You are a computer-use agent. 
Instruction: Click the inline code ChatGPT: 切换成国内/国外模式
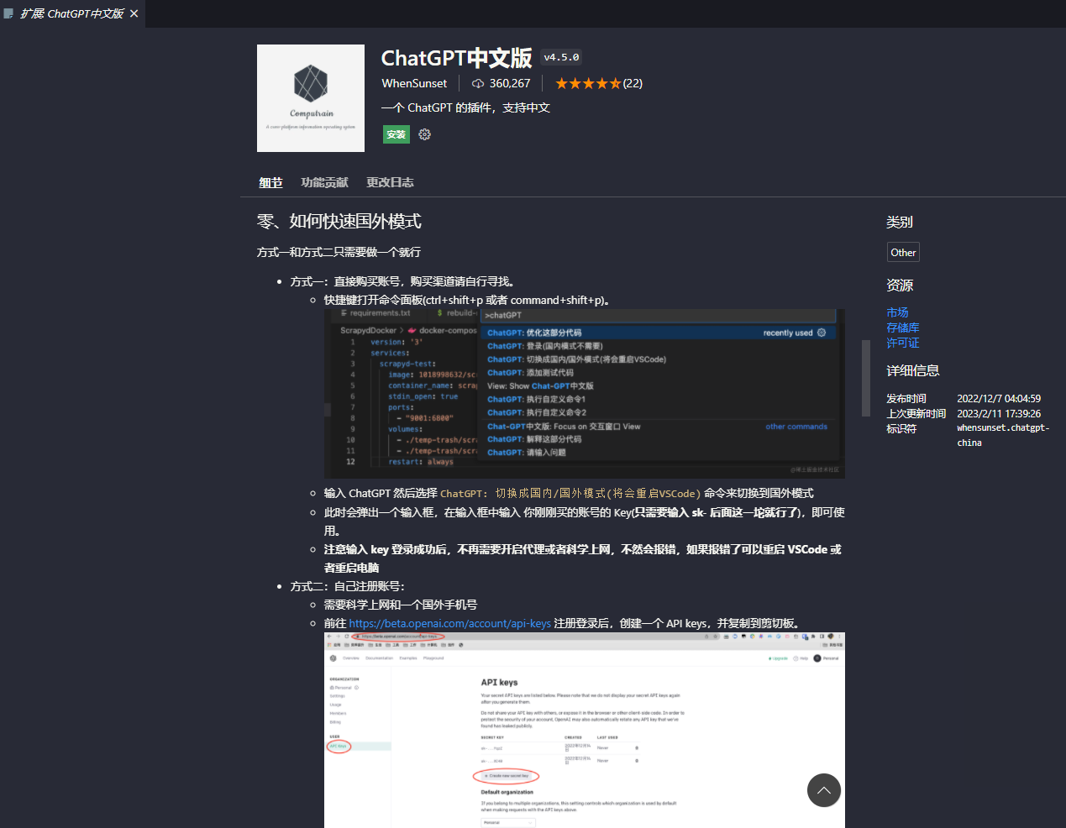tap(570, 494)
